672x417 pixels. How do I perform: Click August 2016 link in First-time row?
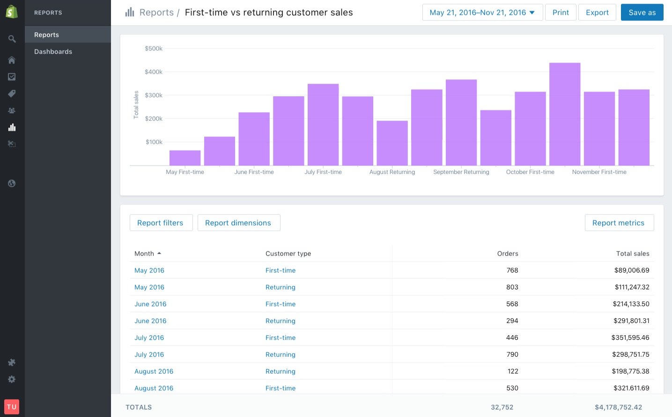click(154, 388)
